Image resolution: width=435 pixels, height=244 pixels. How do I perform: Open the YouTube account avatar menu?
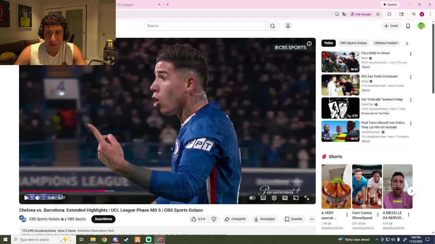click(x=421, y=26)
